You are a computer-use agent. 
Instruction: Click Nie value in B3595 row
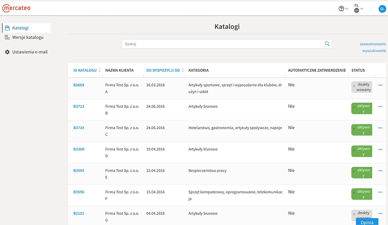pos(291,171)
